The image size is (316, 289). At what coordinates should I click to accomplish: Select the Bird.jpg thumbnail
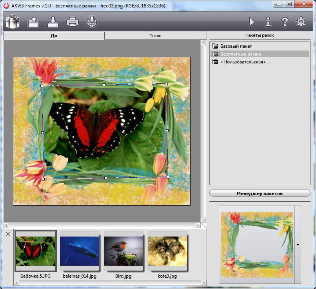click(123, 251)
